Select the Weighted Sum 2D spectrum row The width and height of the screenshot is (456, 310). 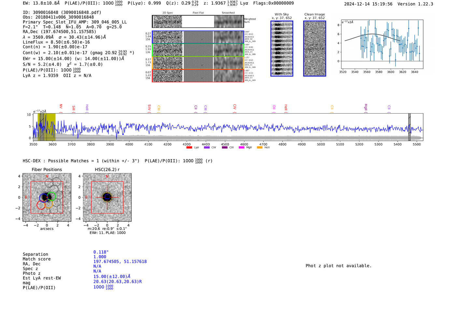tap(198, 21)
